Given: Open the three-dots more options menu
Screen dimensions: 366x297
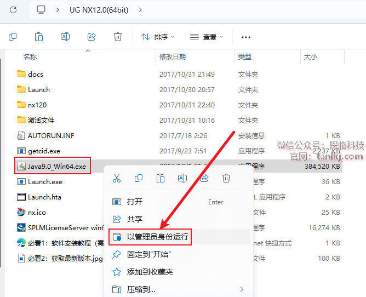Looking at the screenshot, I should point(246,37).
